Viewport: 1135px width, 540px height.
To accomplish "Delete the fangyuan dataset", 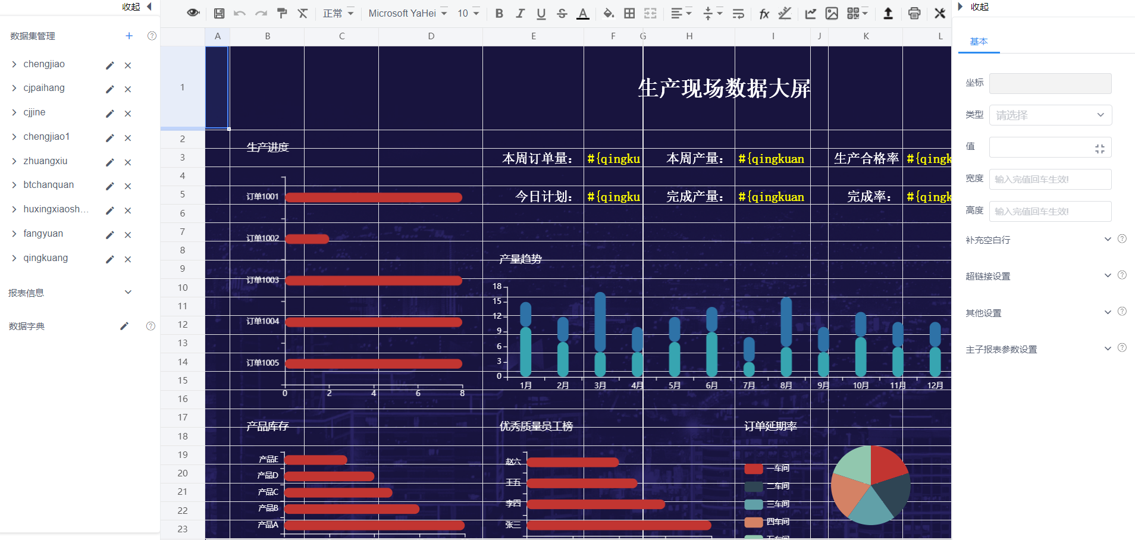I will [128, 235].
